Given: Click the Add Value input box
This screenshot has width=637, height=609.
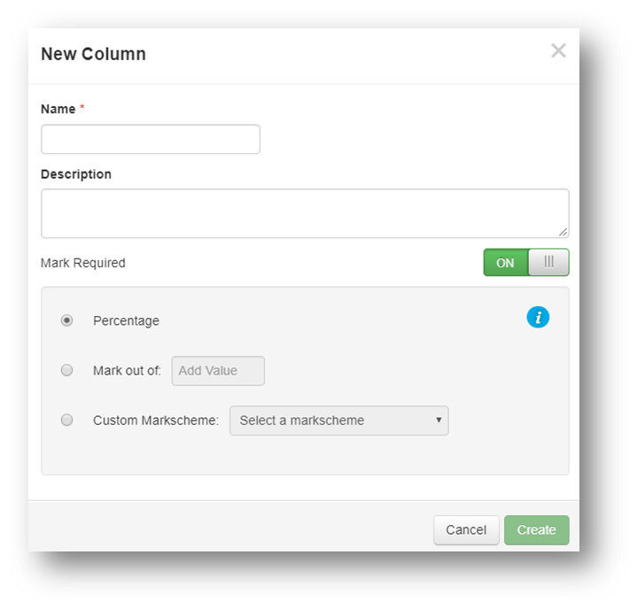Looking at the screenshot, I should coord(218,371).
